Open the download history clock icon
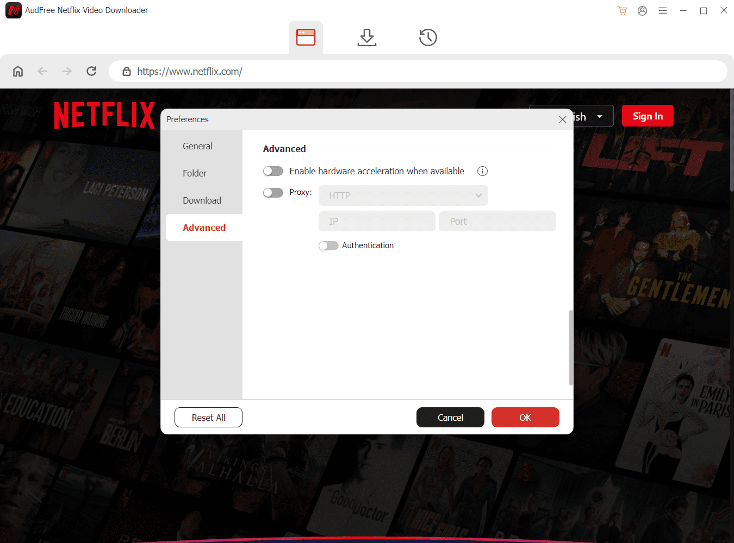This screenshot has height=543, width=734. pos(428,37)
